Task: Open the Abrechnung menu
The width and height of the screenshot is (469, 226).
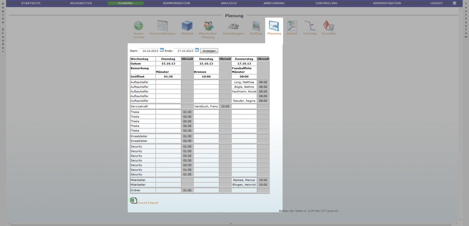Action: pyautogui.click(x=274, y=3)
